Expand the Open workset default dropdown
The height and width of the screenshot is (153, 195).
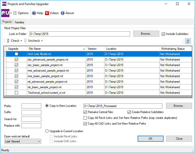coord(39,141)
